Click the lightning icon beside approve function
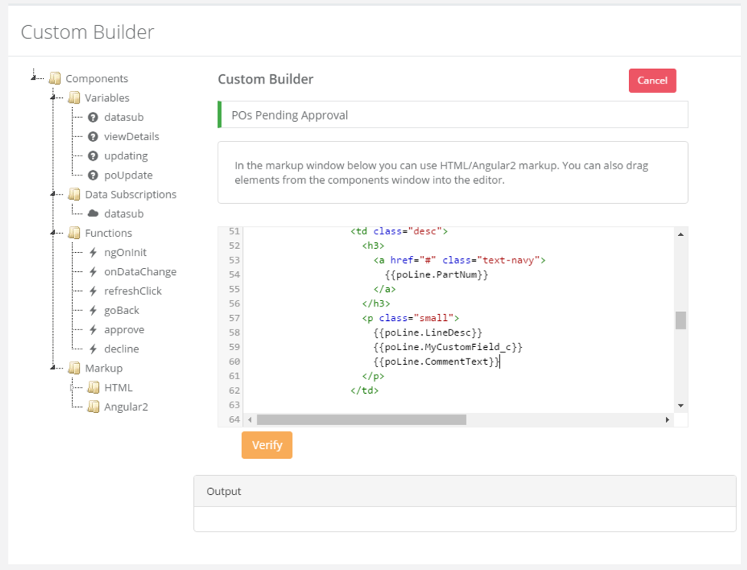Screen dimensions: 747x570 [93, 329]
